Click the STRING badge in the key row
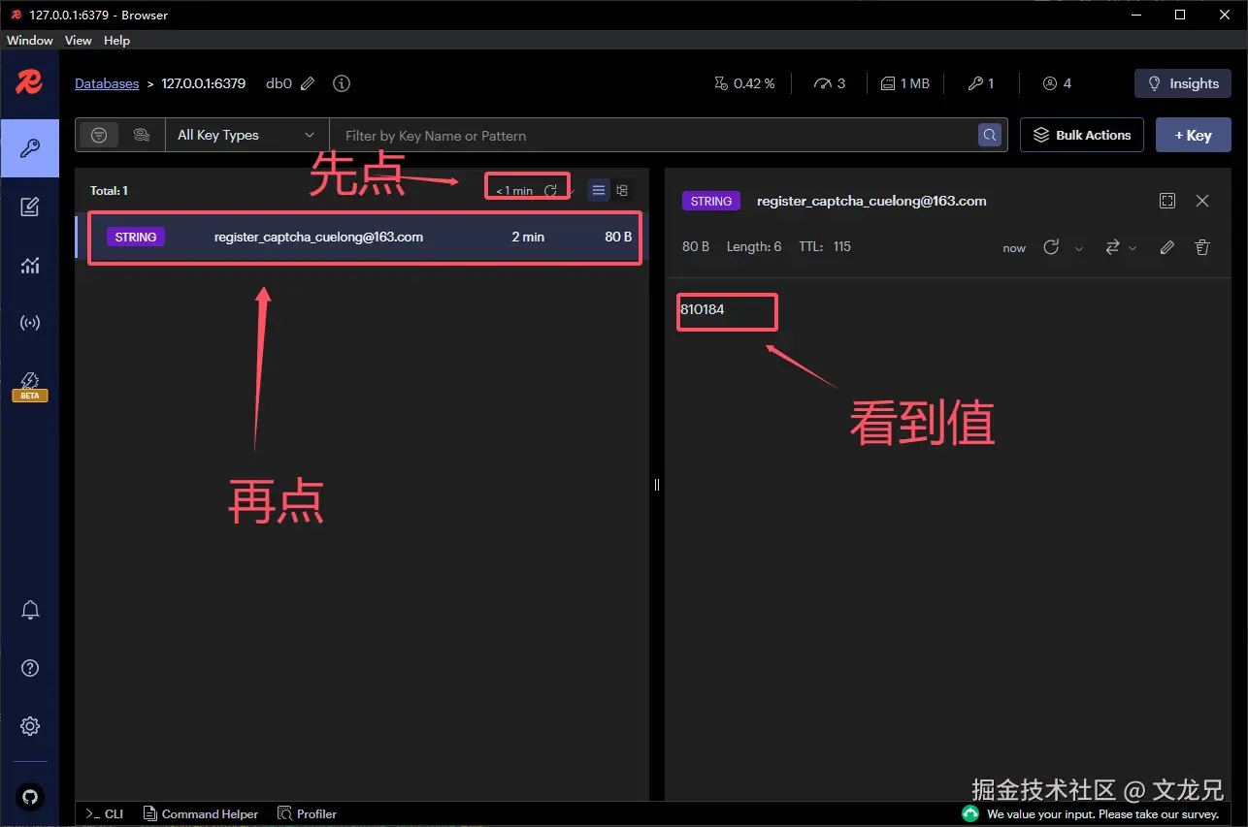This screenshot has height=827, width=1248. click(136, 237)
